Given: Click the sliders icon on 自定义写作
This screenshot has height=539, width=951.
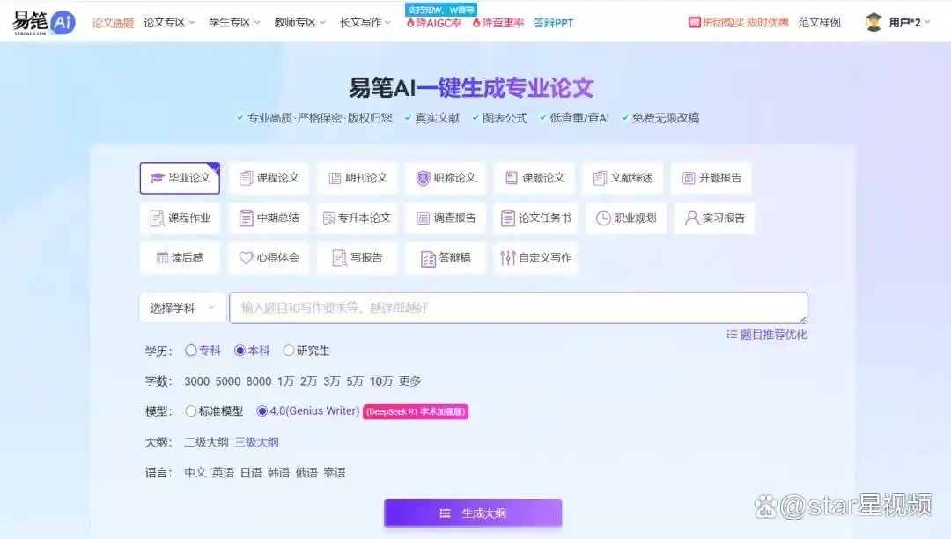Looking at the screenshot, I should coord(507,258).
